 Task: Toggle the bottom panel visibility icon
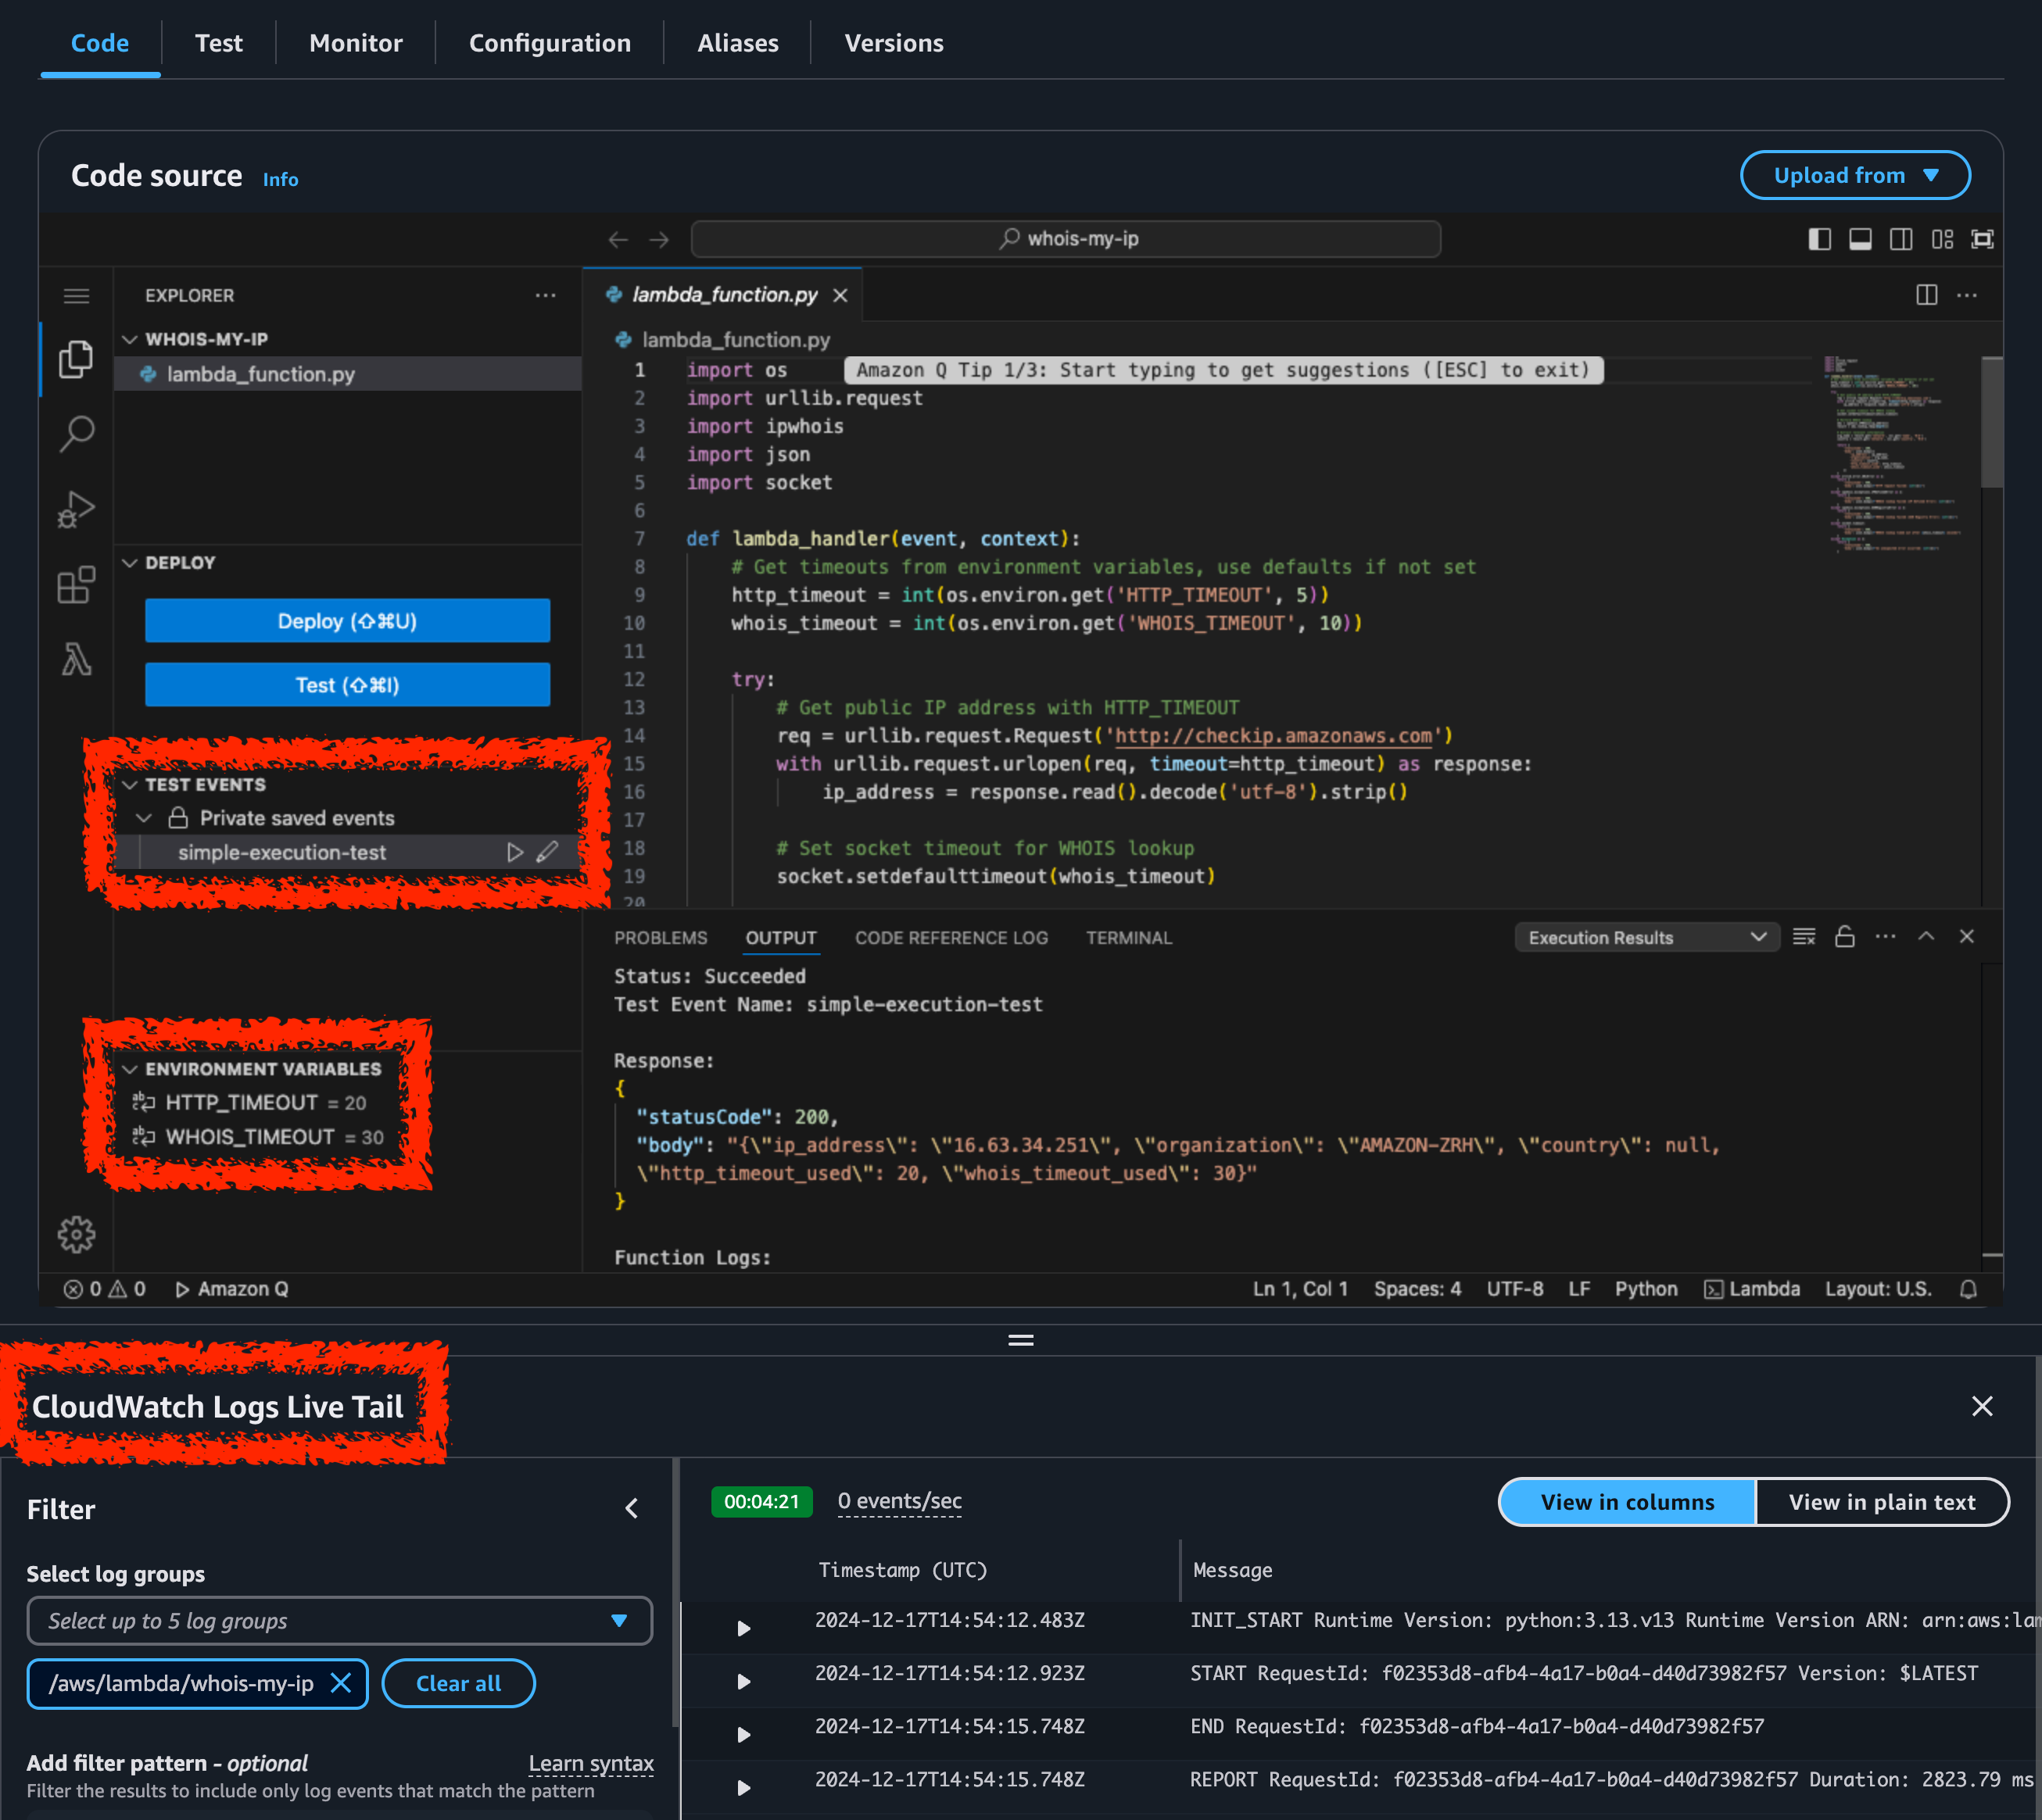pos(1860,239)
